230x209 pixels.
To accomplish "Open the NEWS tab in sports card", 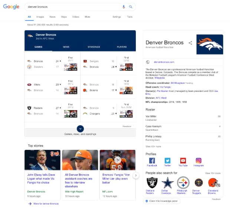I will 66,47.
